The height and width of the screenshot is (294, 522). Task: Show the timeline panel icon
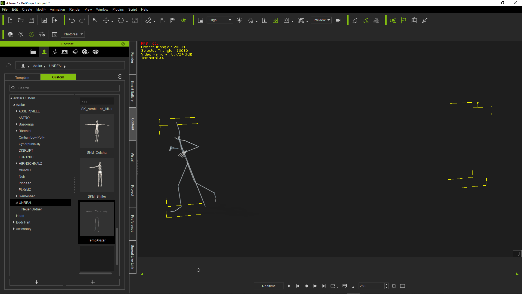tap(403, 286)
